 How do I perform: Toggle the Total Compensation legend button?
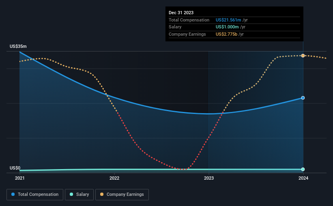tap(35, 195)
